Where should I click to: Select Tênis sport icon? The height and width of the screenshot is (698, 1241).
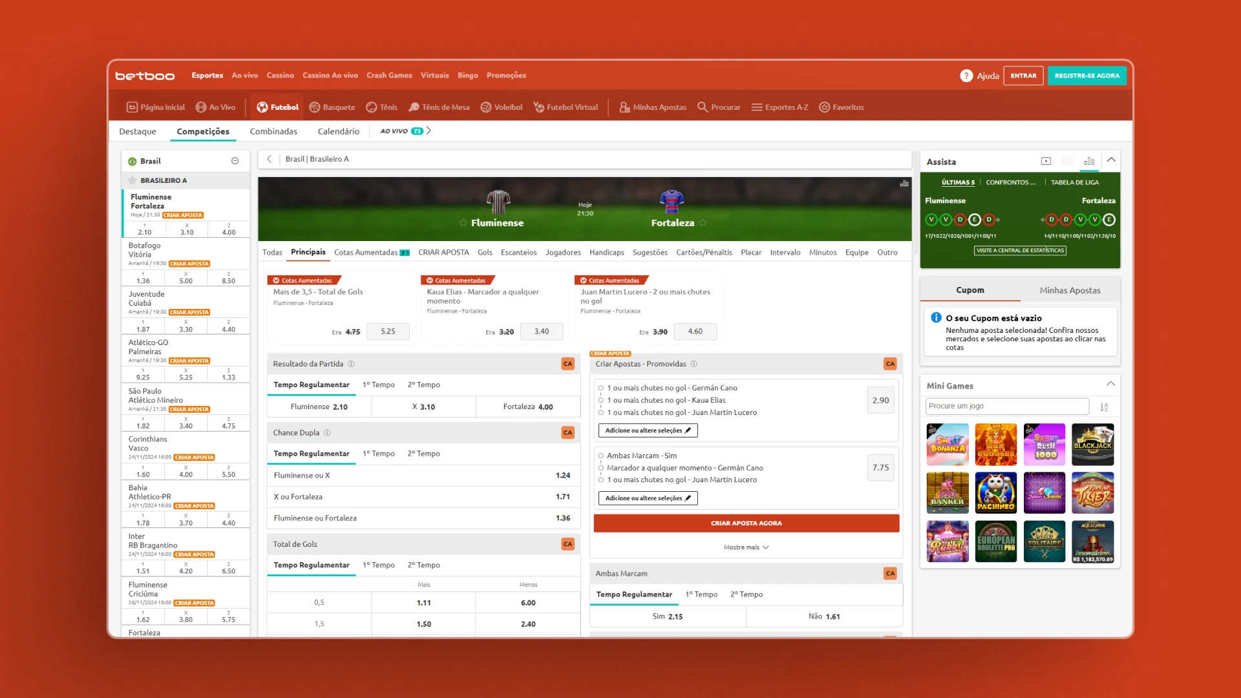point(372,107)
